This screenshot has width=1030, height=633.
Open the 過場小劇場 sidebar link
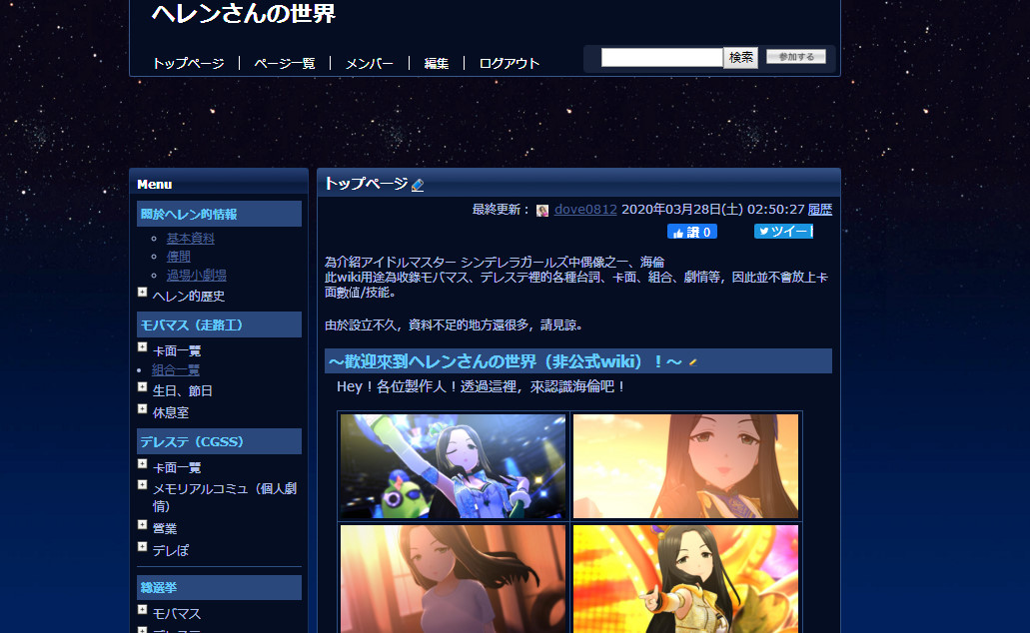197,275
